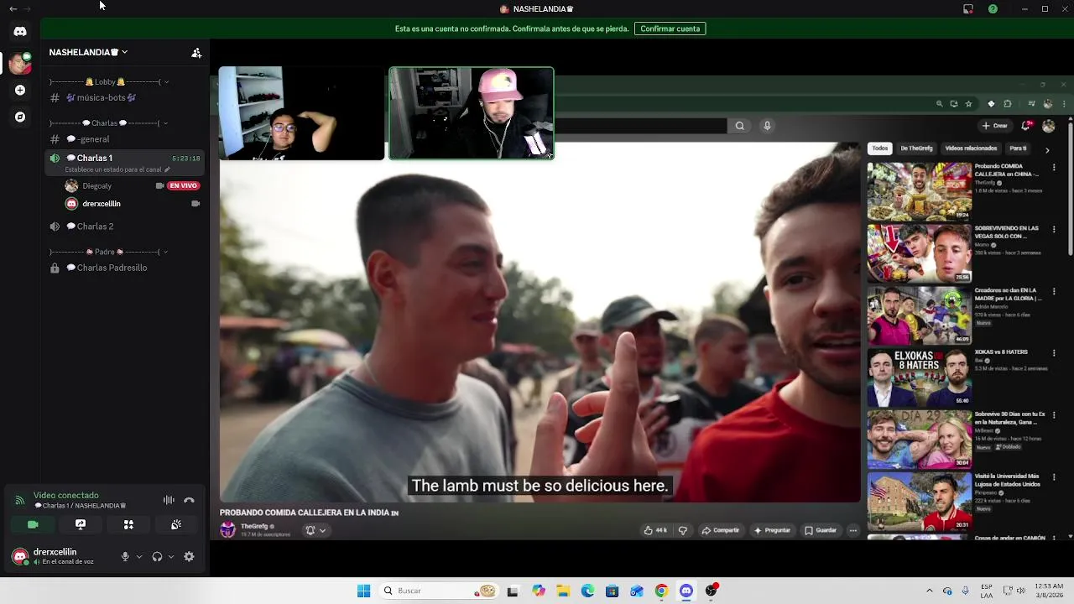Click Confirmar cuenta button
Viewport: 1074px width, 604px height.
(x=670, y=29)
